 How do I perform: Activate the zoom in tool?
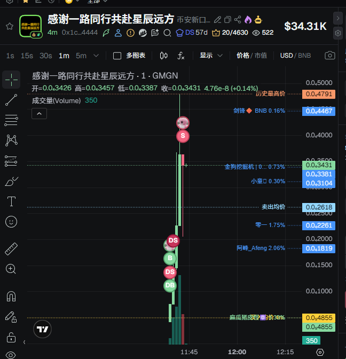(x=11, y=269)
